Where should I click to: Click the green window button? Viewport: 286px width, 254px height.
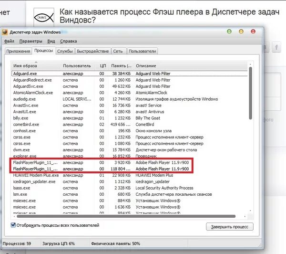click(229, 32)
